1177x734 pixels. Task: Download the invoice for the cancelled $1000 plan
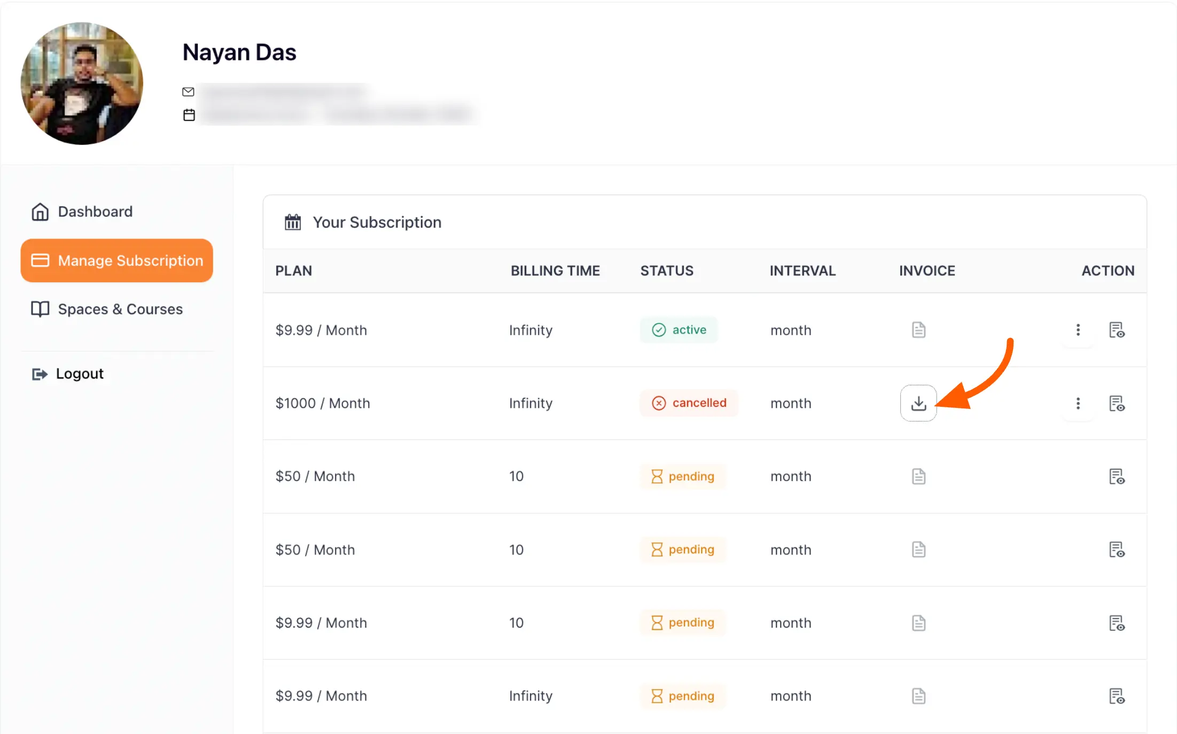918,403
